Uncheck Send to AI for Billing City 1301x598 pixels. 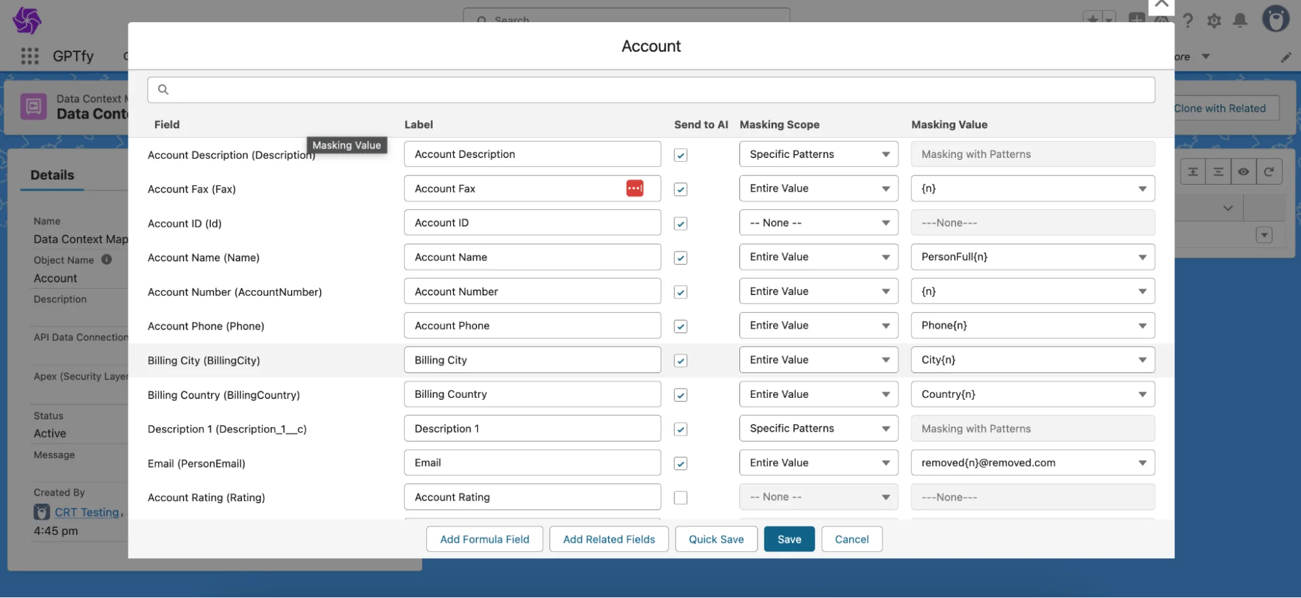(x=680, y=361)
